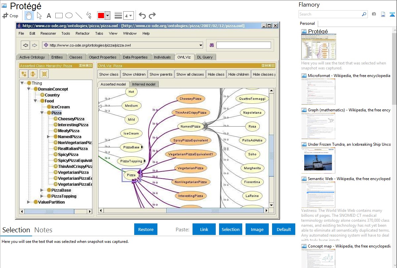This screenshot has height=268, width=397.
Task: Select the CheeseyPizza tree item
Action: coord(71,119)
